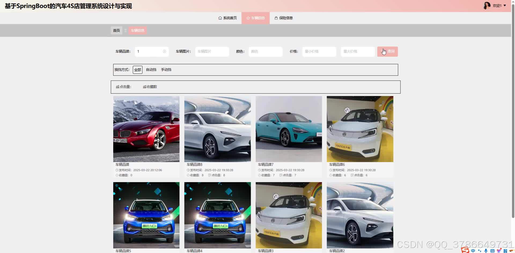The height and width of the screenshot is (253, 515).
Task: Click the lock icon beside 保险信息
Action: coord(276,18)
